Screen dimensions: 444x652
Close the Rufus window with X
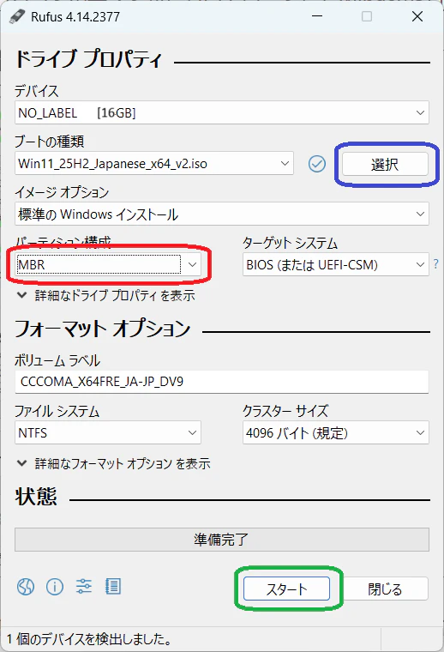click(417, 16)
